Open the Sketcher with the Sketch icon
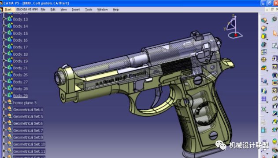The width and height of the screenshot is (278, 158). pyautogui.click(x=274, y=46)
